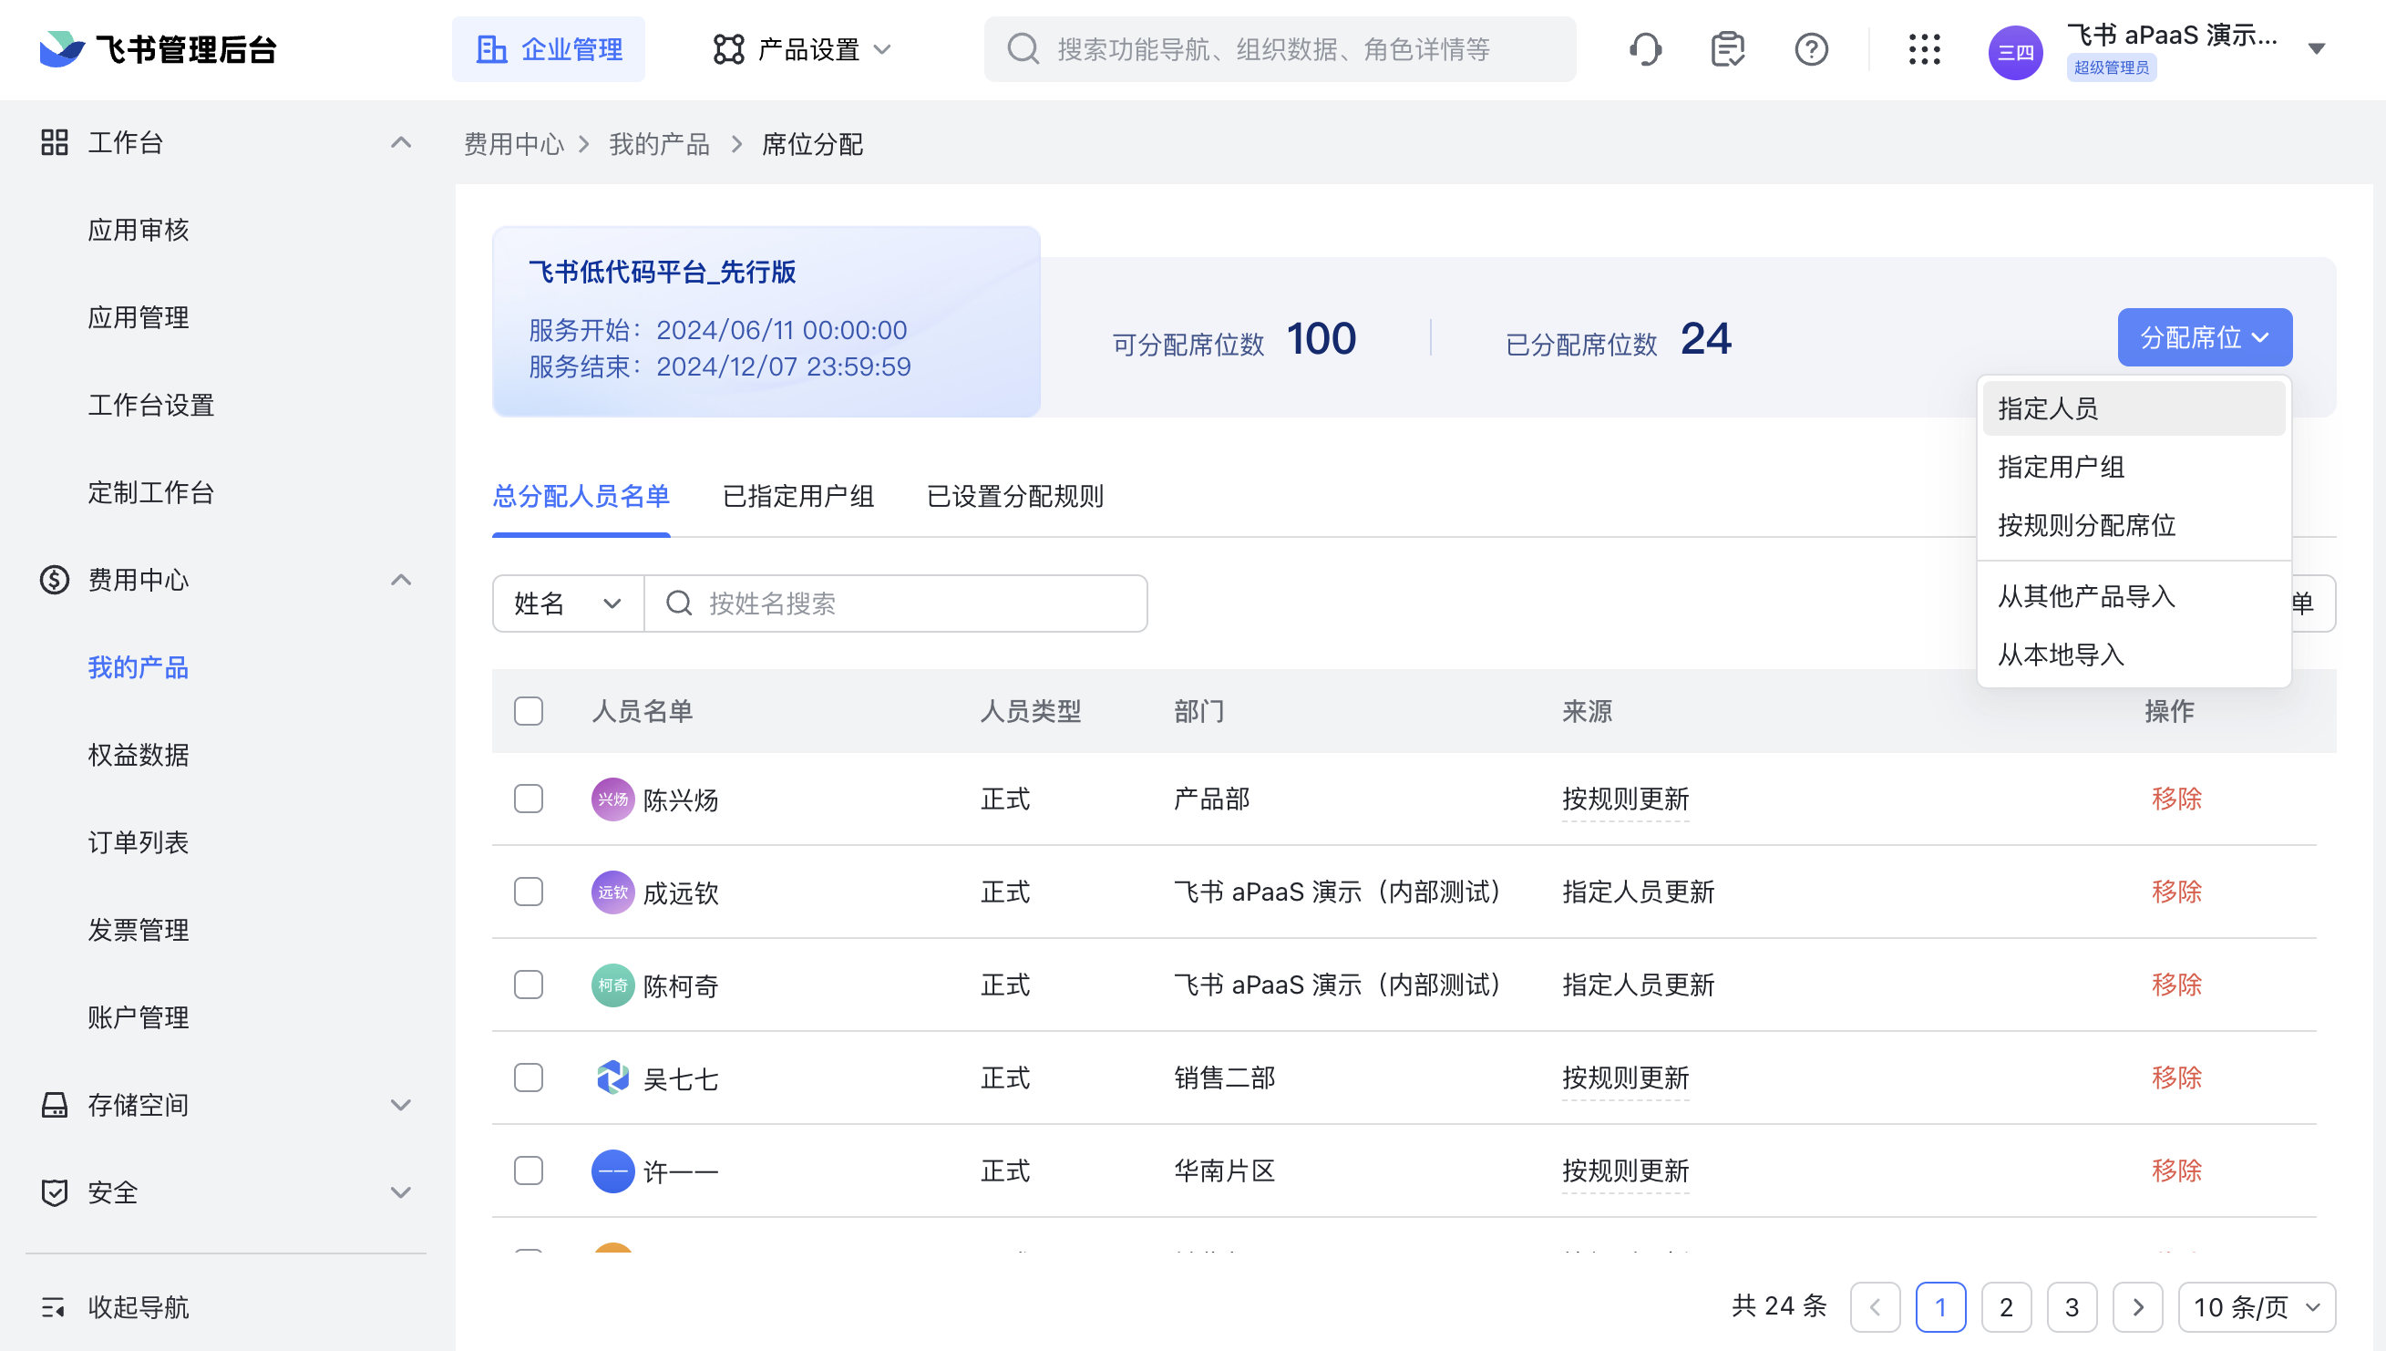The height and width of the screenshot is (1351, 2386).
Task: Click the collapse navigation icon
Action: [x=53, y=1307]
